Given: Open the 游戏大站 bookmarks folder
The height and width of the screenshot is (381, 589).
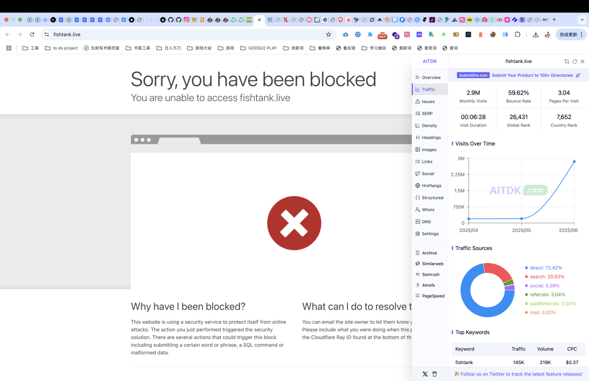Looking at the screenshot, I should pyautogui.click(x=200, y=48).
